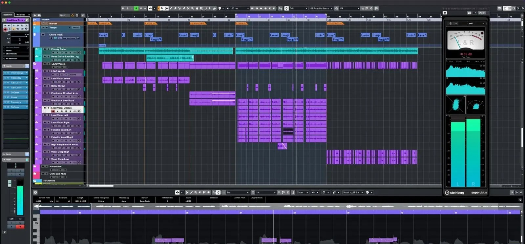Screen dimensions: 525x244
Task: Open the Adapt to Zoom dropdown
Action: click(x=321, y=8)
